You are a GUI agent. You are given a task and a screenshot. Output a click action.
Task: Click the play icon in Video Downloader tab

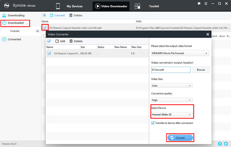click(98, 6)
